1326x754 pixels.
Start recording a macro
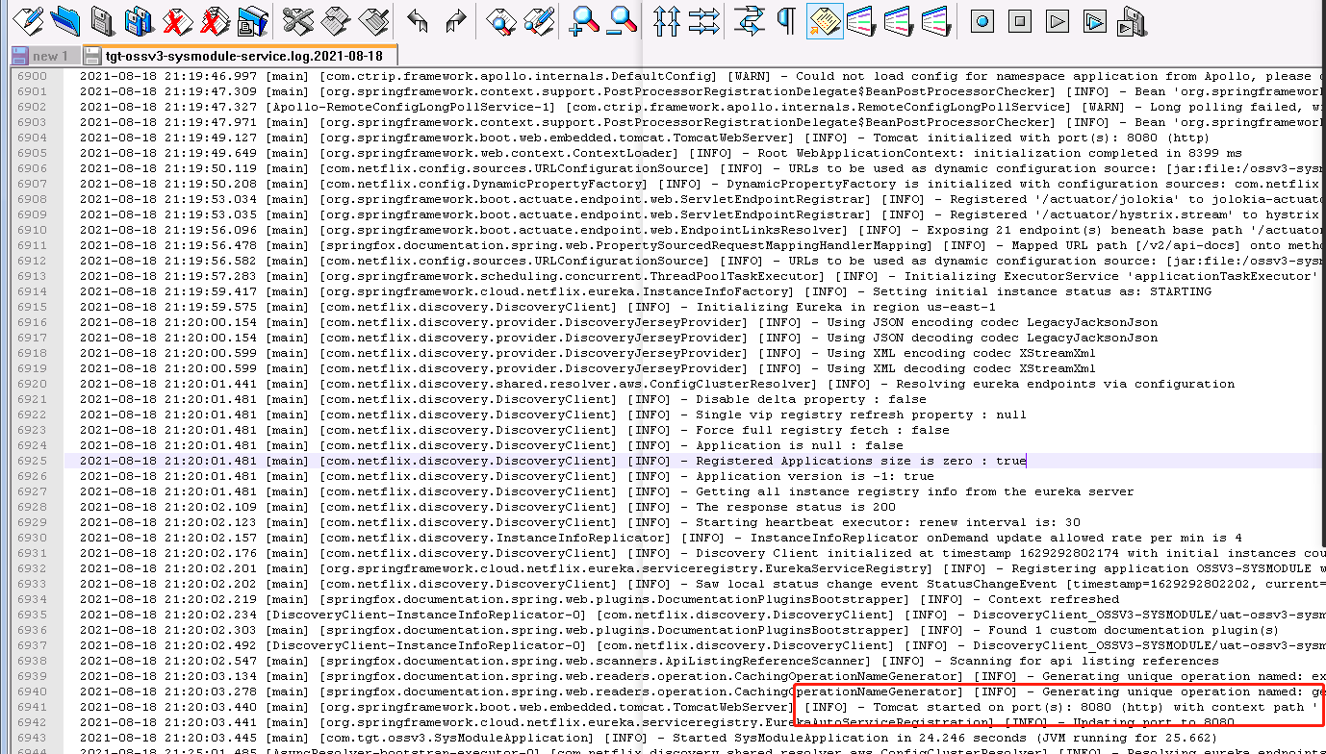[x=982, y=19]
